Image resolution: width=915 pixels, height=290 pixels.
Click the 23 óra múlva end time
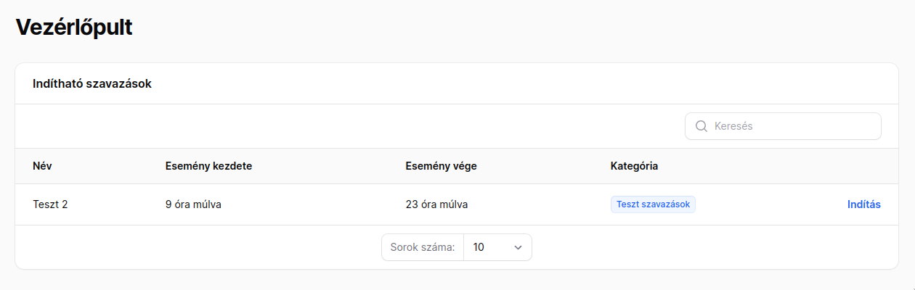[x=436, y=204]
